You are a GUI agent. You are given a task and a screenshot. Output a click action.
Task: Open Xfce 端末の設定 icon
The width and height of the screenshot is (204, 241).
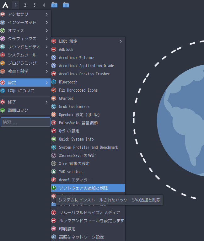click(54, 163)
